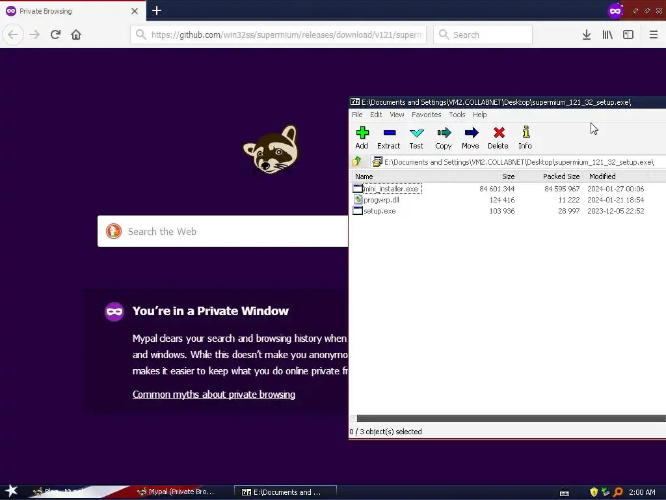Open a new tab with plus button

(x=157, y=10)
